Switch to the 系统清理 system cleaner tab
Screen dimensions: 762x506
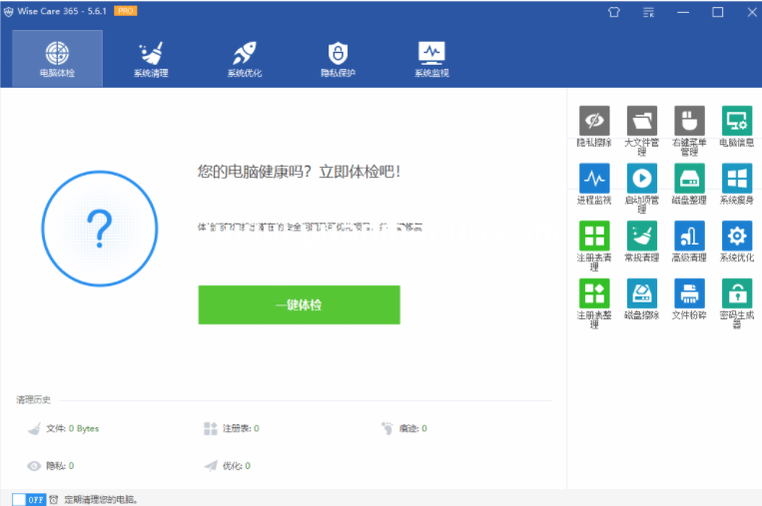click(151, 59)
